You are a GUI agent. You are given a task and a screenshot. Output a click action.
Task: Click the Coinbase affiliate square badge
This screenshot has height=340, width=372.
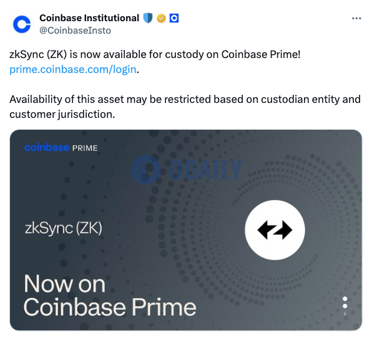[174, 18]
